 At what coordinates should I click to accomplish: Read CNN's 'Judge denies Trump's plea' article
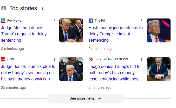(x=28, y=73)
